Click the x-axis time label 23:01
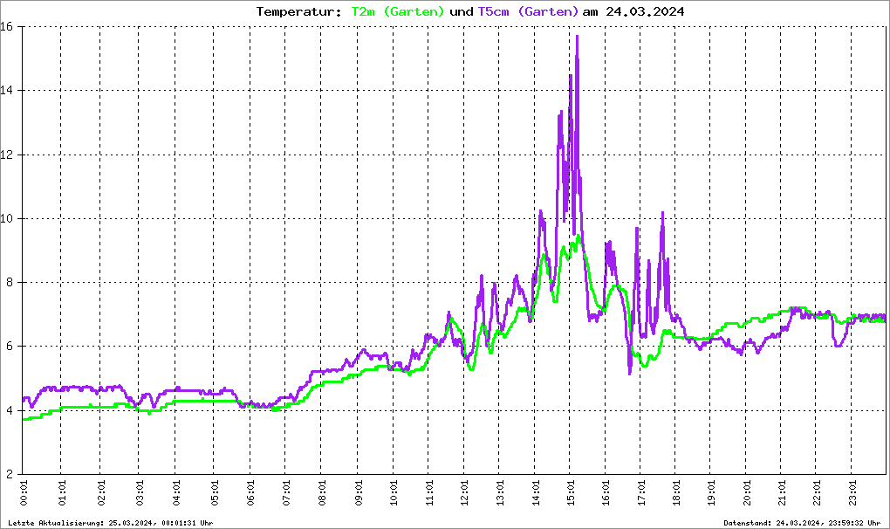Viewport: 890px width, 529px height. 852,492
